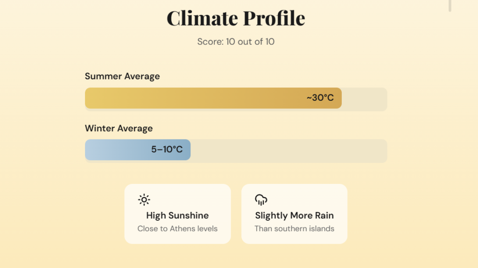Click the page scrollbar thumb
478x268 pixels.
point(450,5)
